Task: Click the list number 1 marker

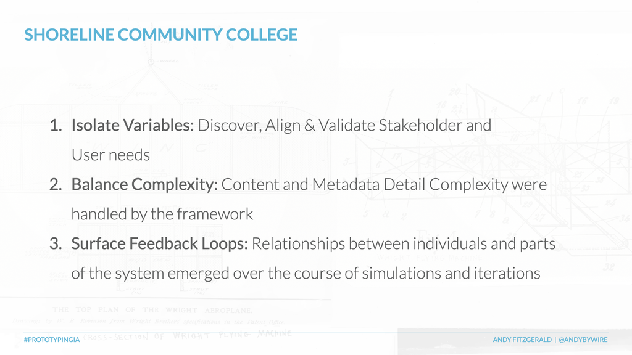Action: pyautogui.click(x=56, y=125)
